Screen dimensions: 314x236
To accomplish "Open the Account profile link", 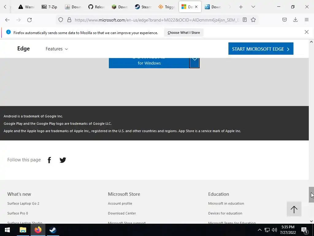I will (x=120, y=203).
